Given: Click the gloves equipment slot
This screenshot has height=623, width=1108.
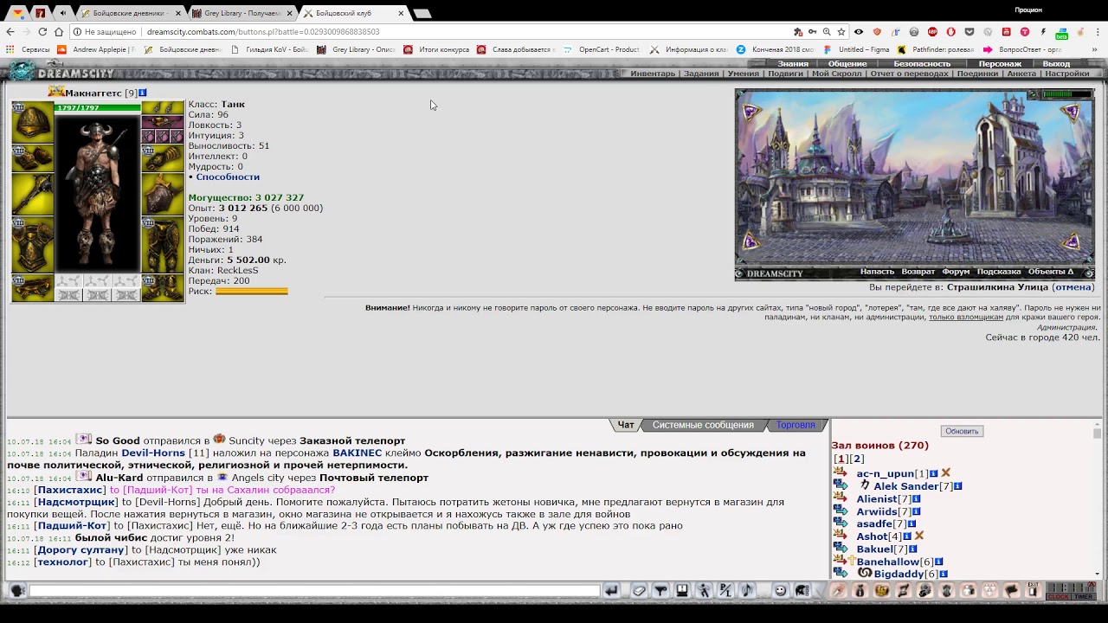Looking at the screenshot, I should 163,158.
